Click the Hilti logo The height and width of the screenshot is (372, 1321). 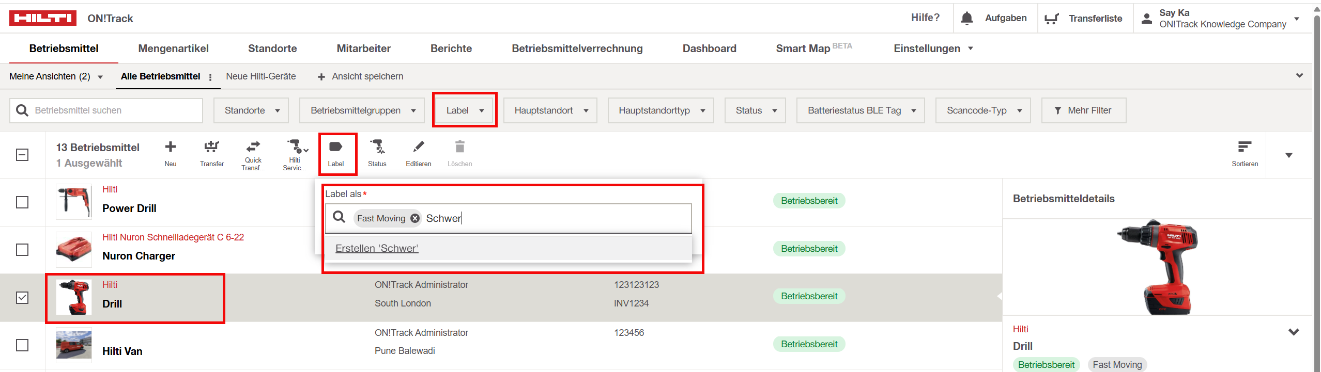pos(42,18)
